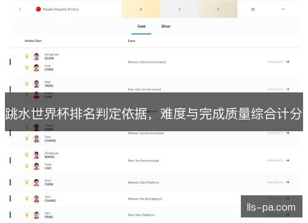Select Yani CHANG name in Women 3m Springboard row

click(50, 198)
